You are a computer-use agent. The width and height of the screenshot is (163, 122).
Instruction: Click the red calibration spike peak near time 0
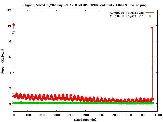13,25
